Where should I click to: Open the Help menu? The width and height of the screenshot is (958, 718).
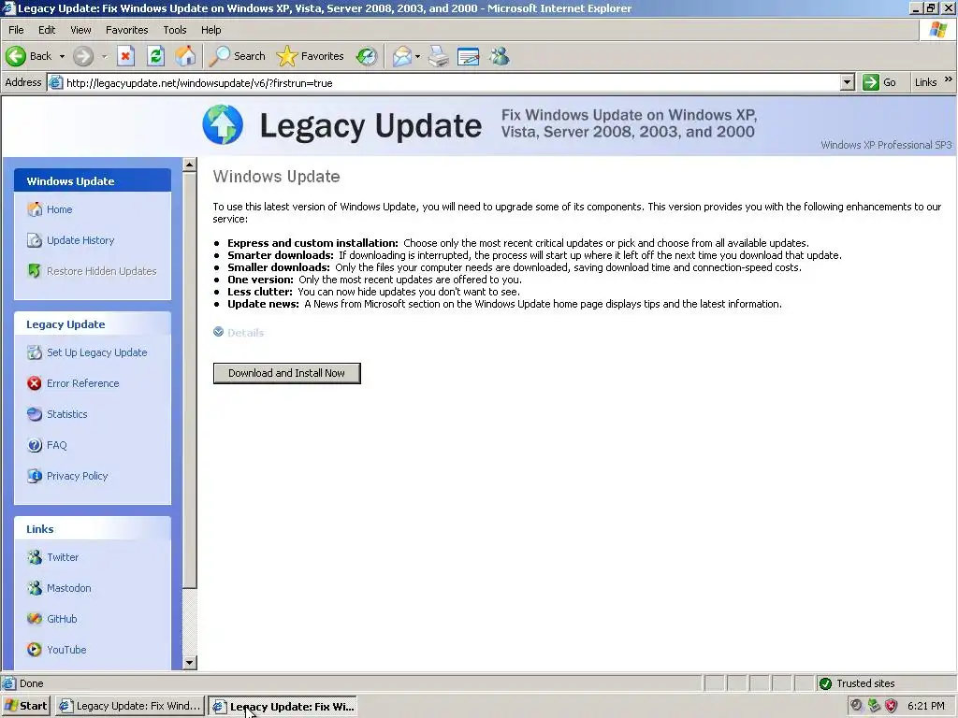pos(210,30)
